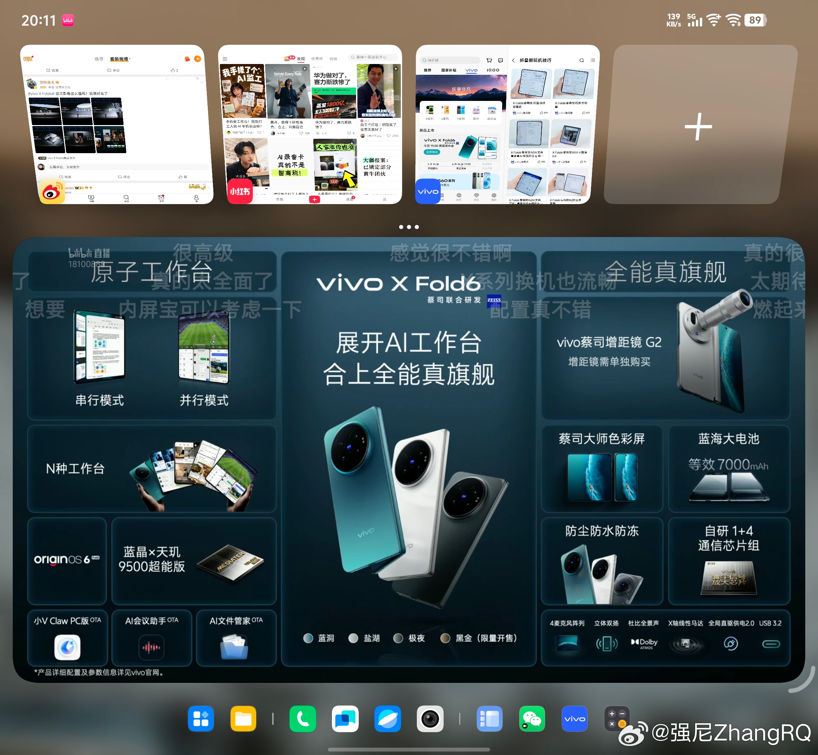Open the message icon in vivo store card
Image resolution: width=818 pixels, height=755 pixels.
[500, 60]
